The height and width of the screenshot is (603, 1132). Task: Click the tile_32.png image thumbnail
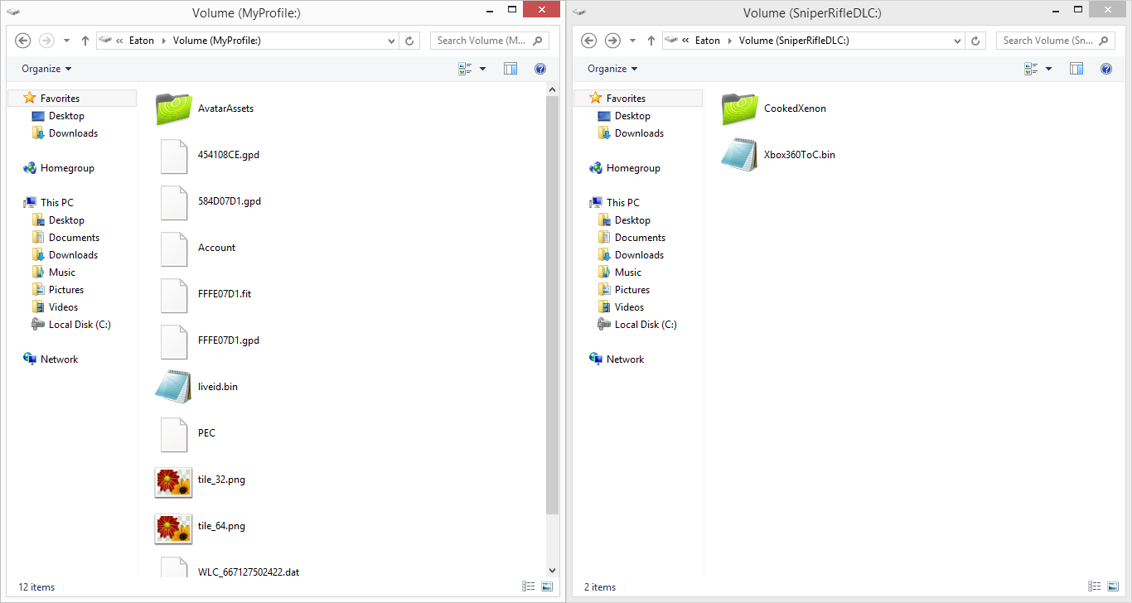click(173, 480)
